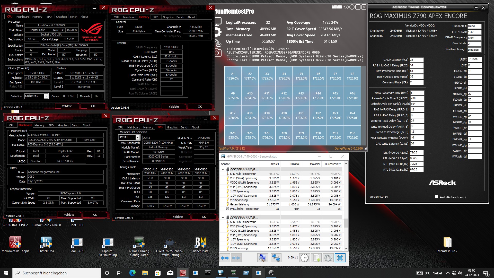This screenshot has width=494, height=278.
Task: Open ASRock Timing Configurator desktop shortcut
Action: (x=139, y=246)
